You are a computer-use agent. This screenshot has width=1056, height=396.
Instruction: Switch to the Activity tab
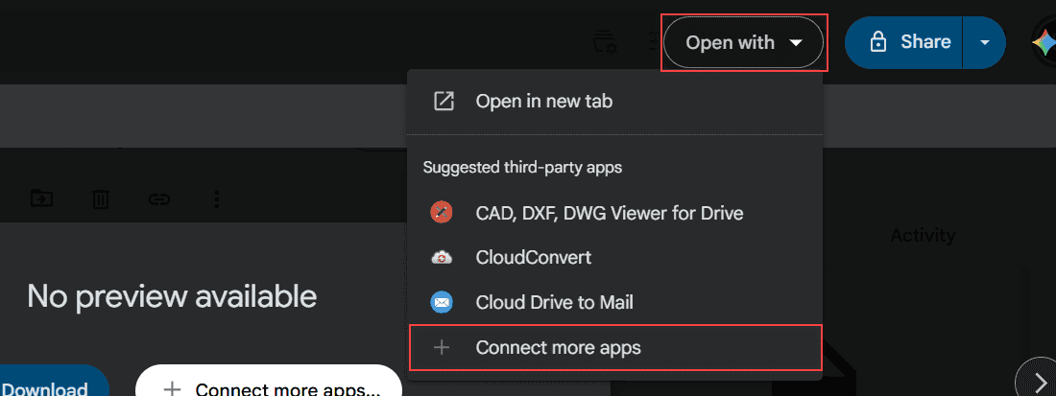tap(923, 235)
